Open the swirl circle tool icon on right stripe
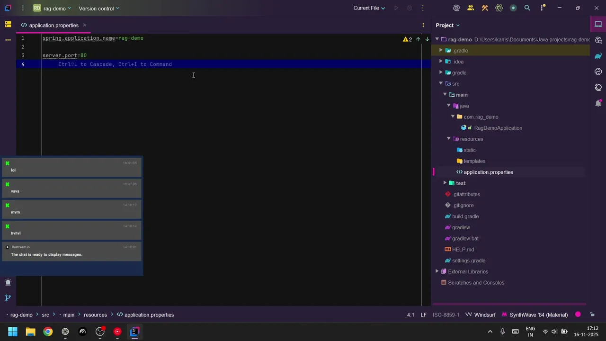606x341 pixels. pos(598,88)
